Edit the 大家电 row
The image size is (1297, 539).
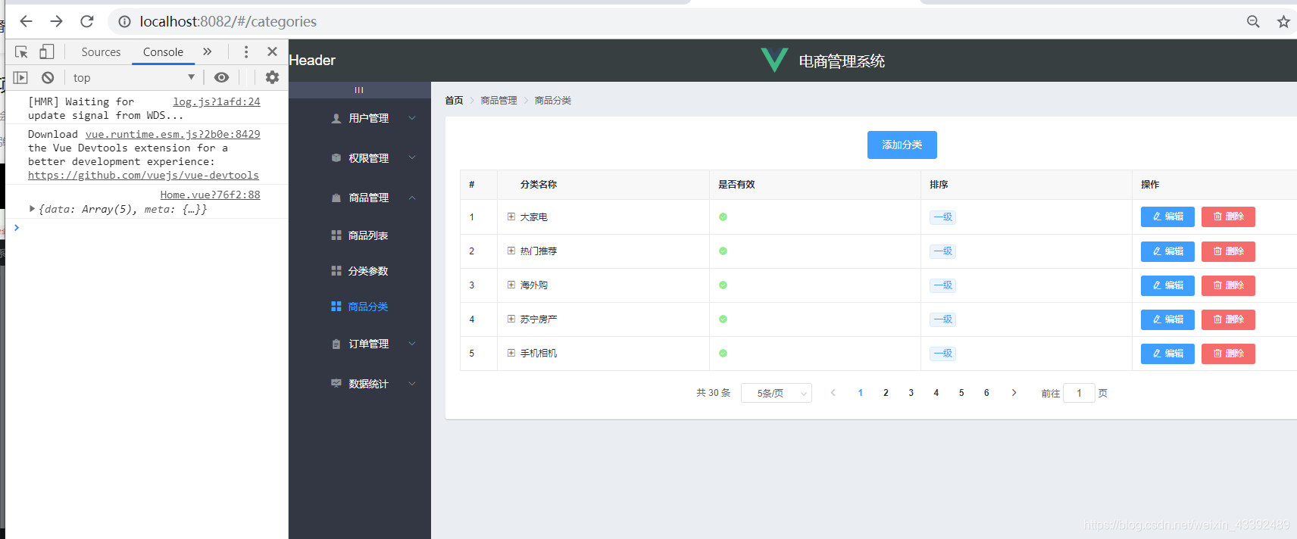click(x=1167, y=217)
